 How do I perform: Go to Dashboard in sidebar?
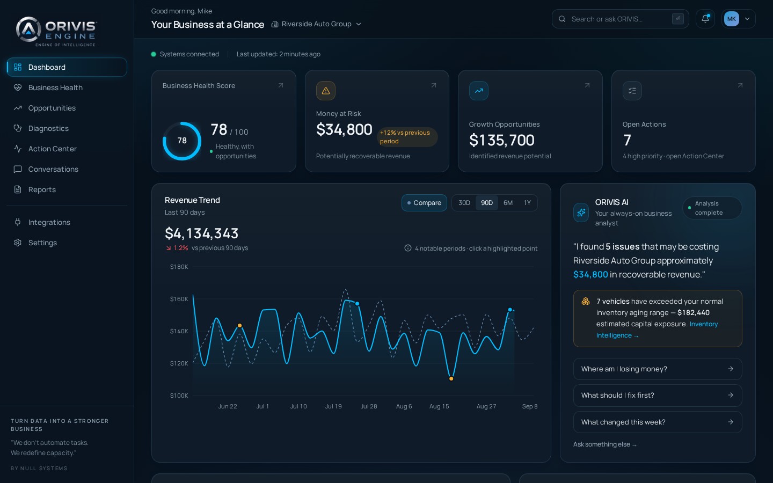point(67,67)
